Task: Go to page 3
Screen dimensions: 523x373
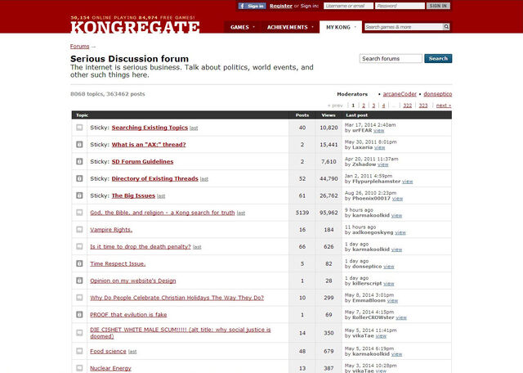Action: pyautogui.click(x=373, y=106)
